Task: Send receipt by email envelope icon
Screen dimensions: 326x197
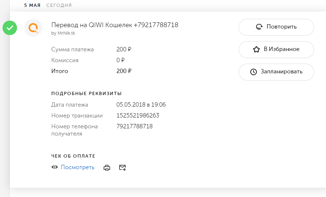Action: [x=122, y=168]
